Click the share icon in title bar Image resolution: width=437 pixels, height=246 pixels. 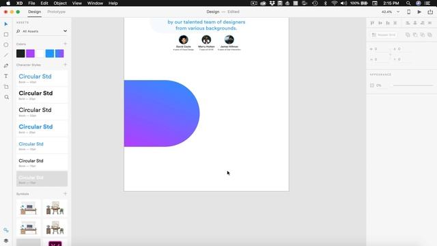(430, 12)
